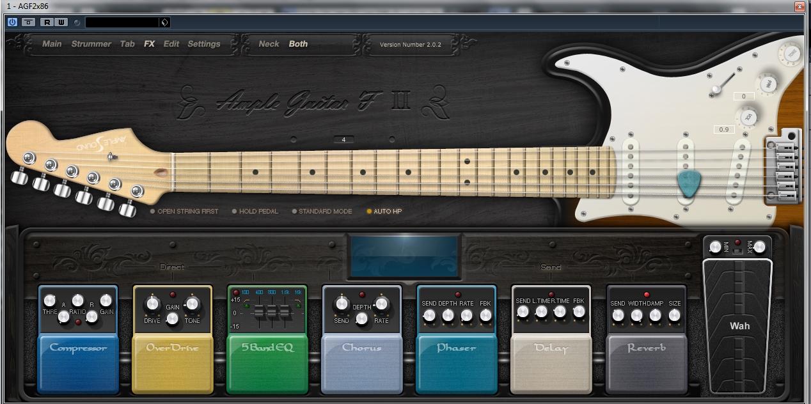Select the FX tab
The width and height of the screenshot is (811, 404).
(x=149, y=44)
